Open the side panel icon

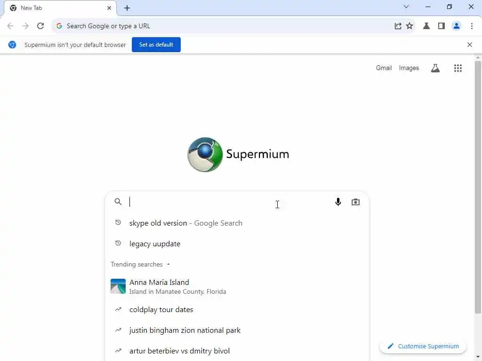[x=442, y=26]
